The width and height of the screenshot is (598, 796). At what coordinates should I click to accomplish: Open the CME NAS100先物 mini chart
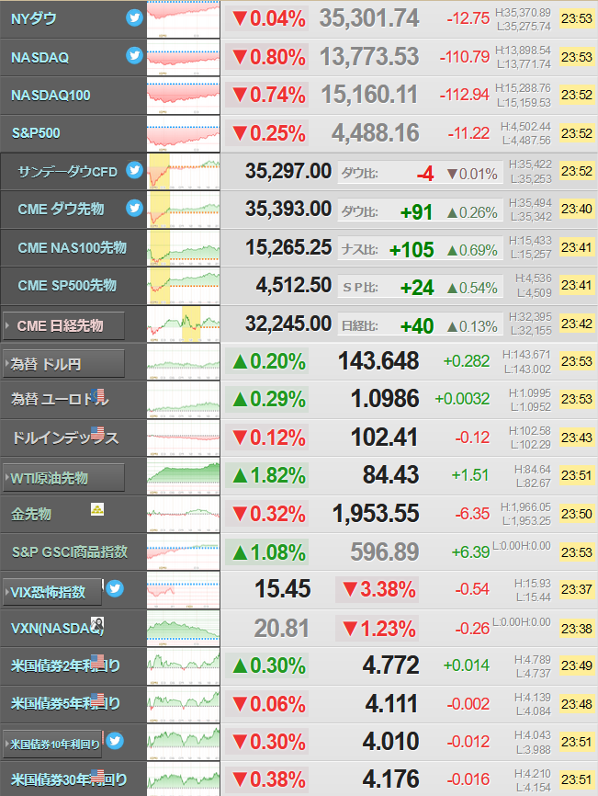click(184, 247)
